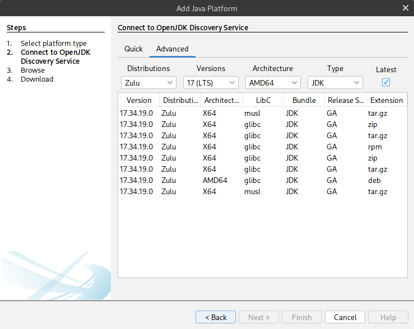Switch to the Quick tab

tap(133, 49)
